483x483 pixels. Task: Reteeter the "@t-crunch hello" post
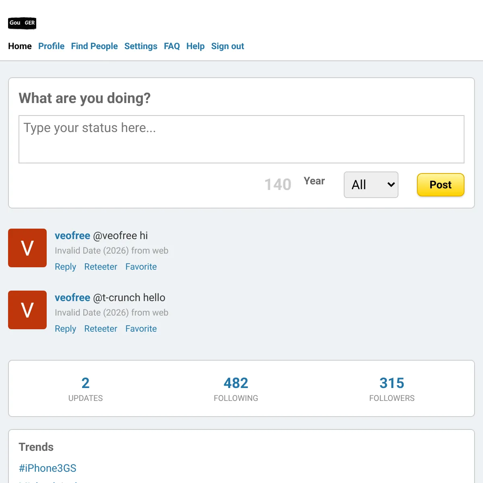coord(101,329)
